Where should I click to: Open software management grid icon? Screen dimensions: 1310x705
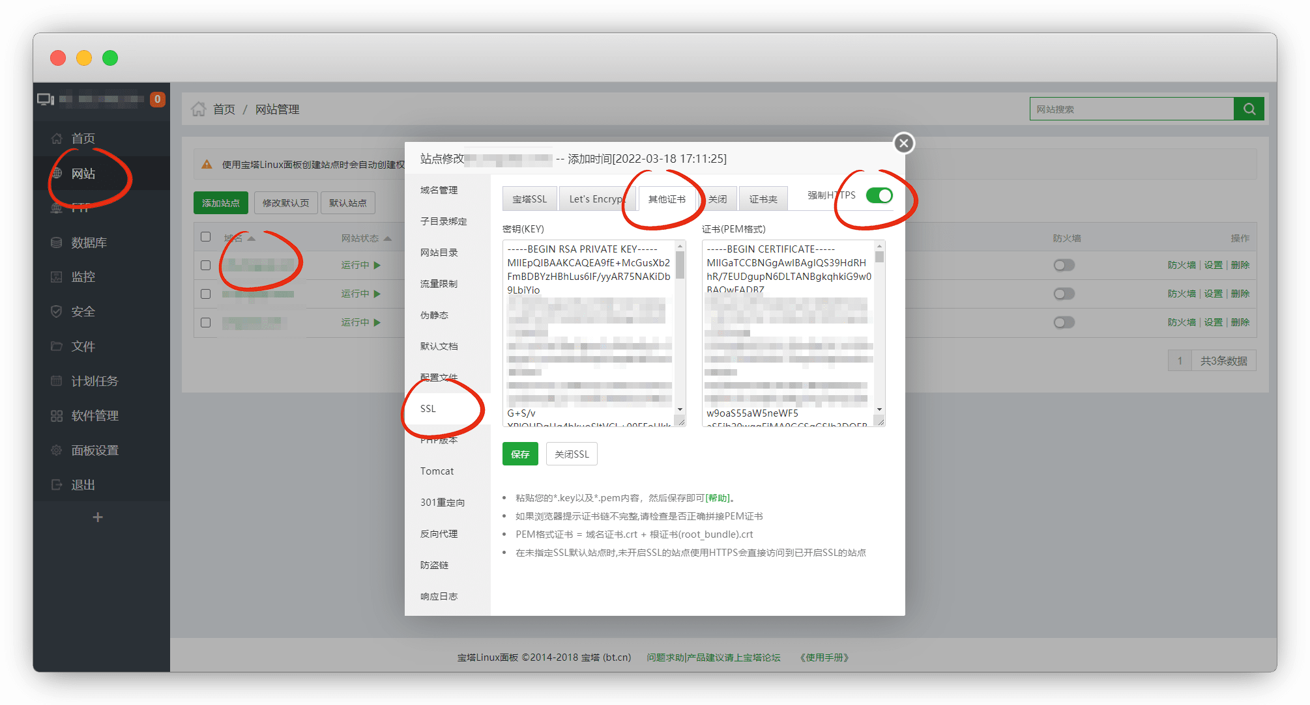pyautogui.click(x=57, y=416)
